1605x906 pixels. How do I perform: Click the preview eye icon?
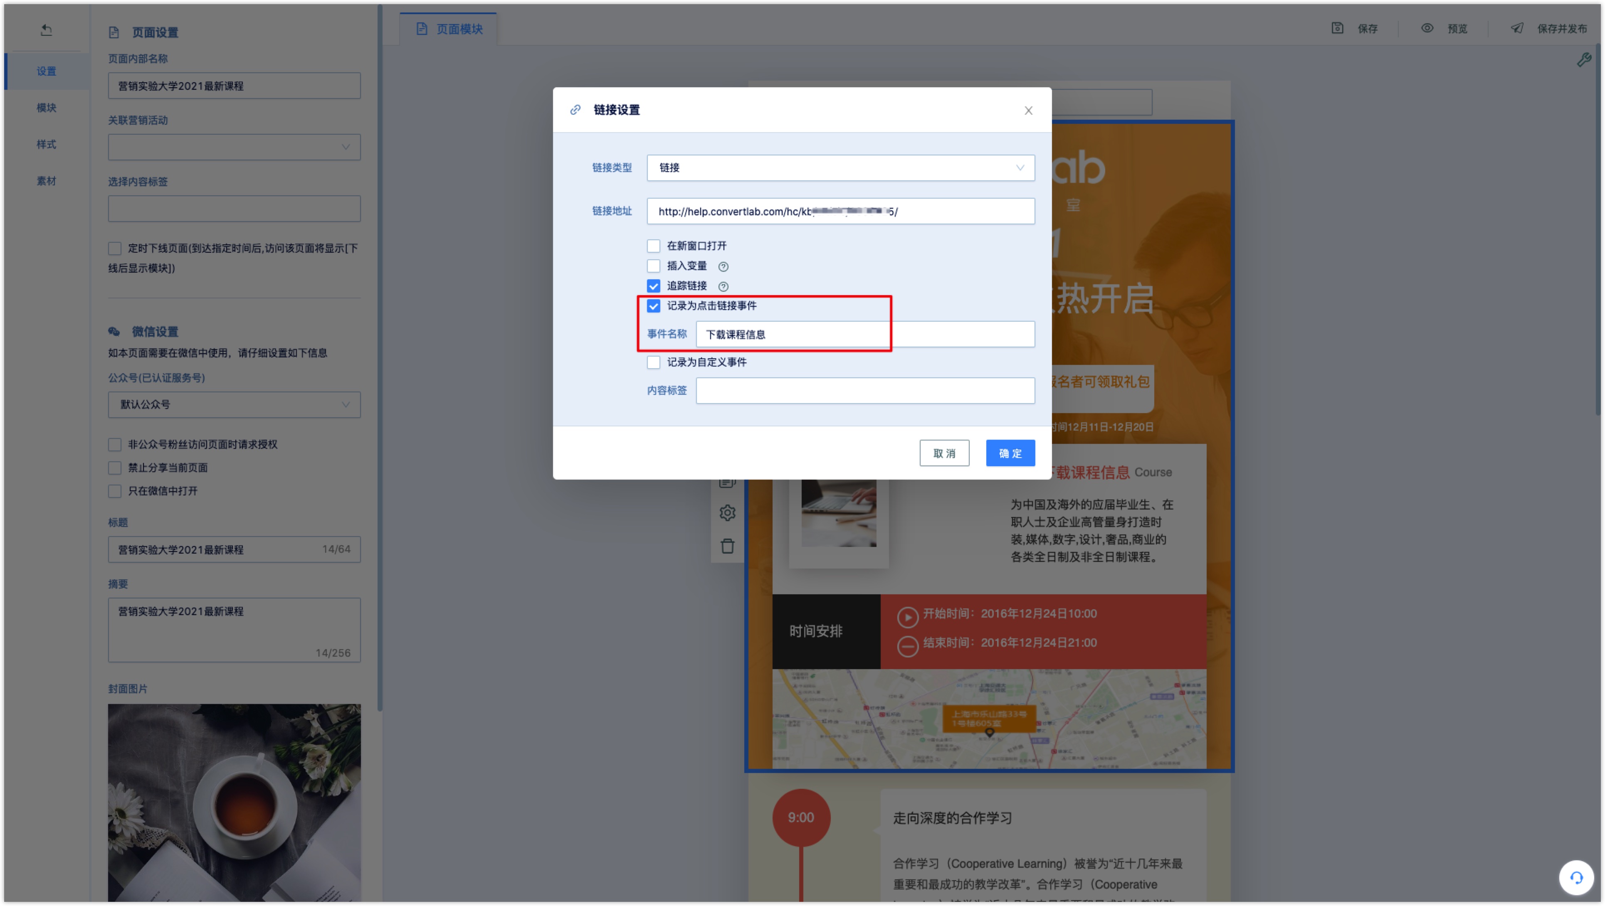click(1427, 28)
